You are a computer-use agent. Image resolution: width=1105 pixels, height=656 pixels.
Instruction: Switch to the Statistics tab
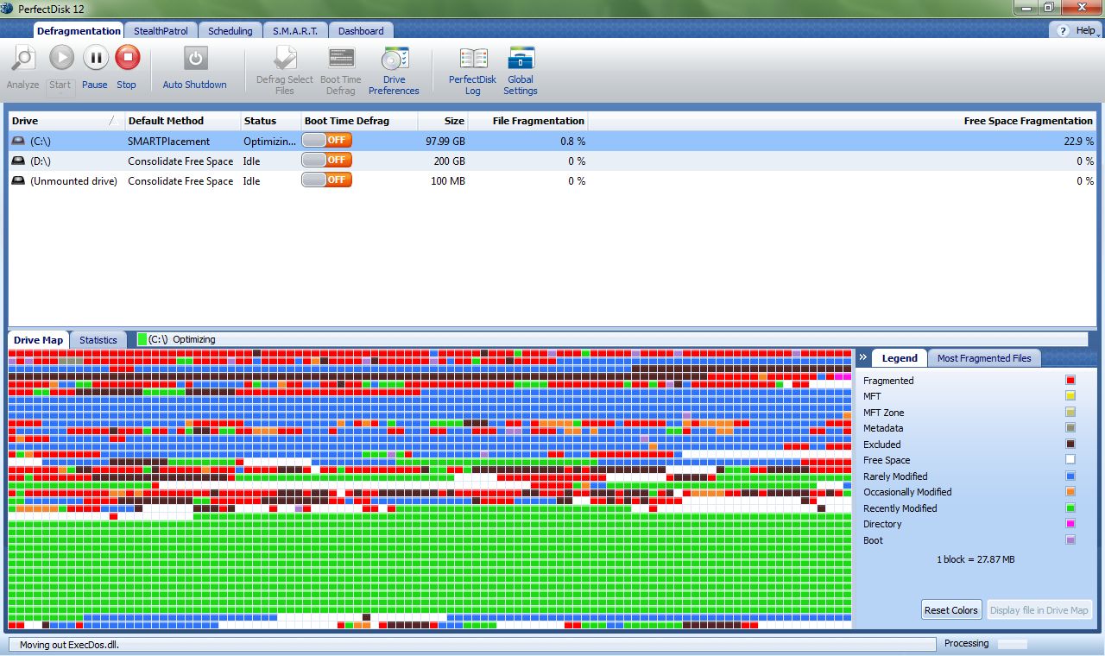[98, 340]
